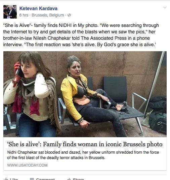Open the Brussels, Belgium location link
170x180 pixels.
(48, 15)
